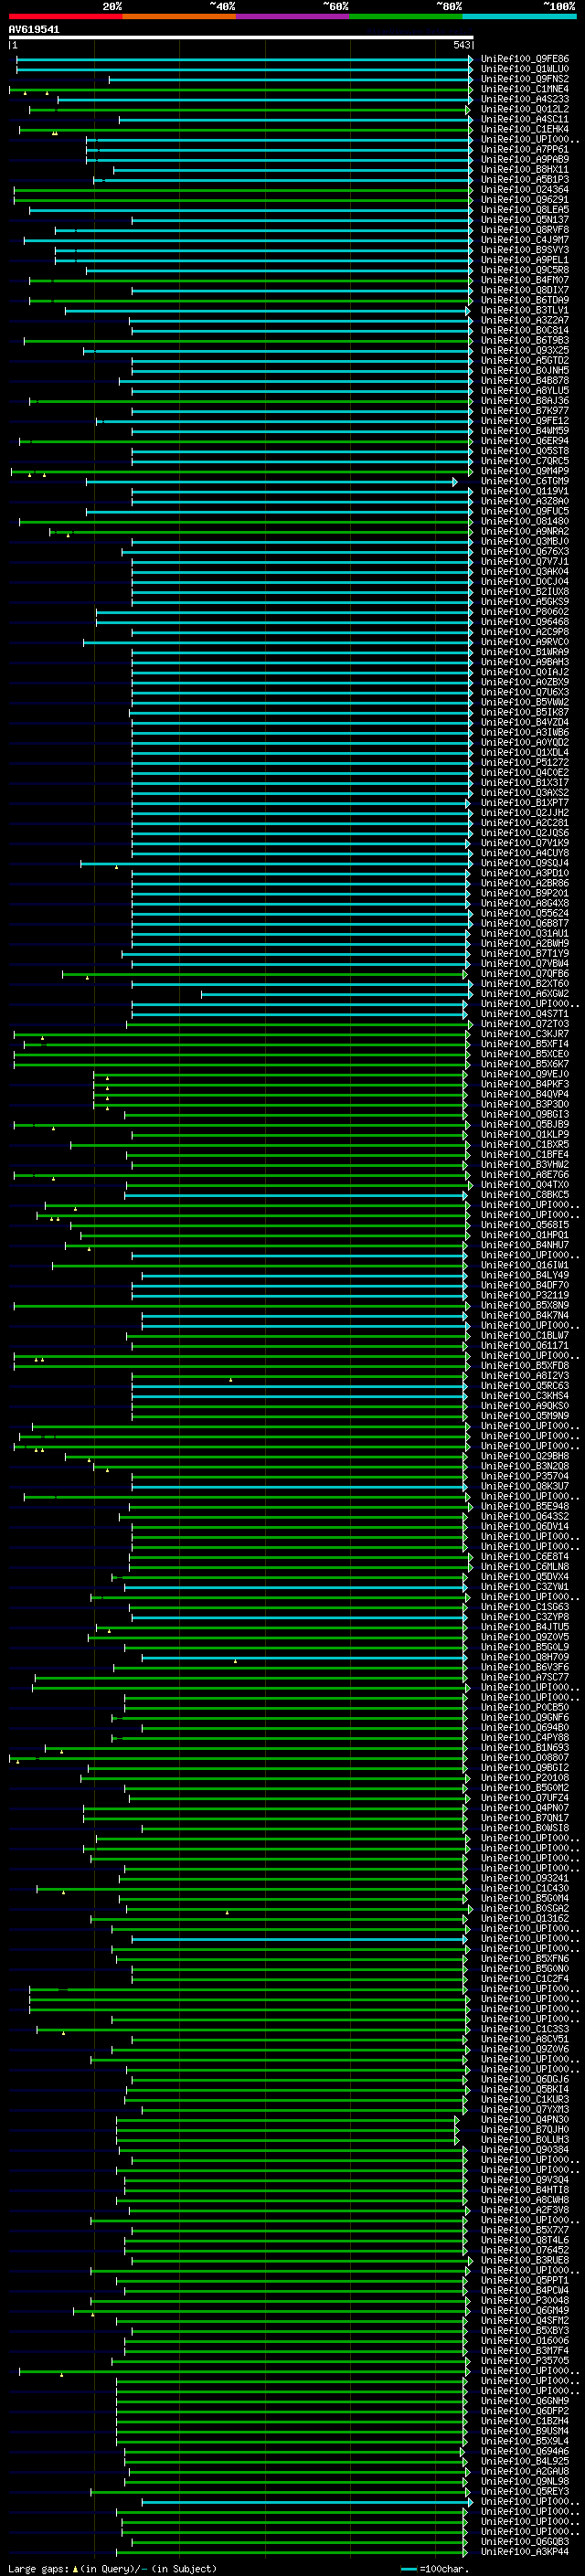Open hit UniRef100_A4S233

524,99
